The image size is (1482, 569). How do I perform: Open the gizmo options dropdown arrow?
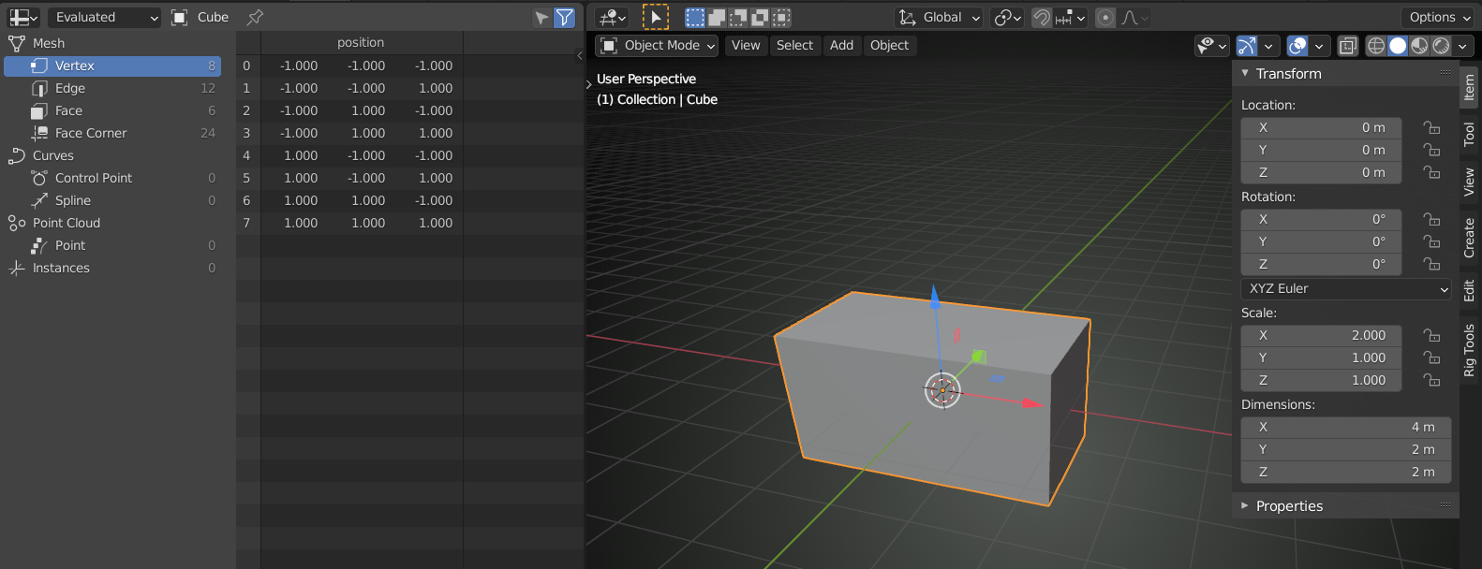1268,45
